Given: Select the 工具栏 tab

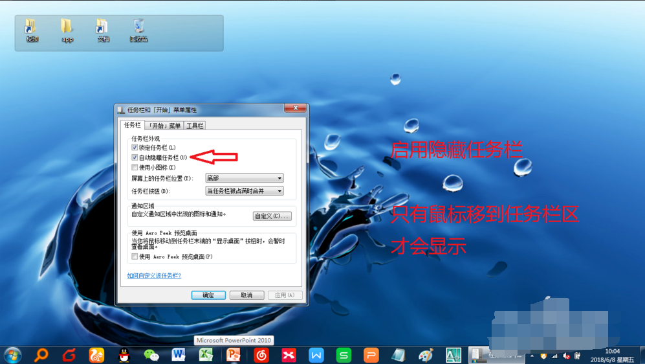Looking at the screenshot, I should click(195, 126).
